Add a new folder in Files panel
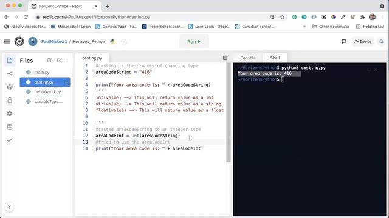 tap(59, 61)
